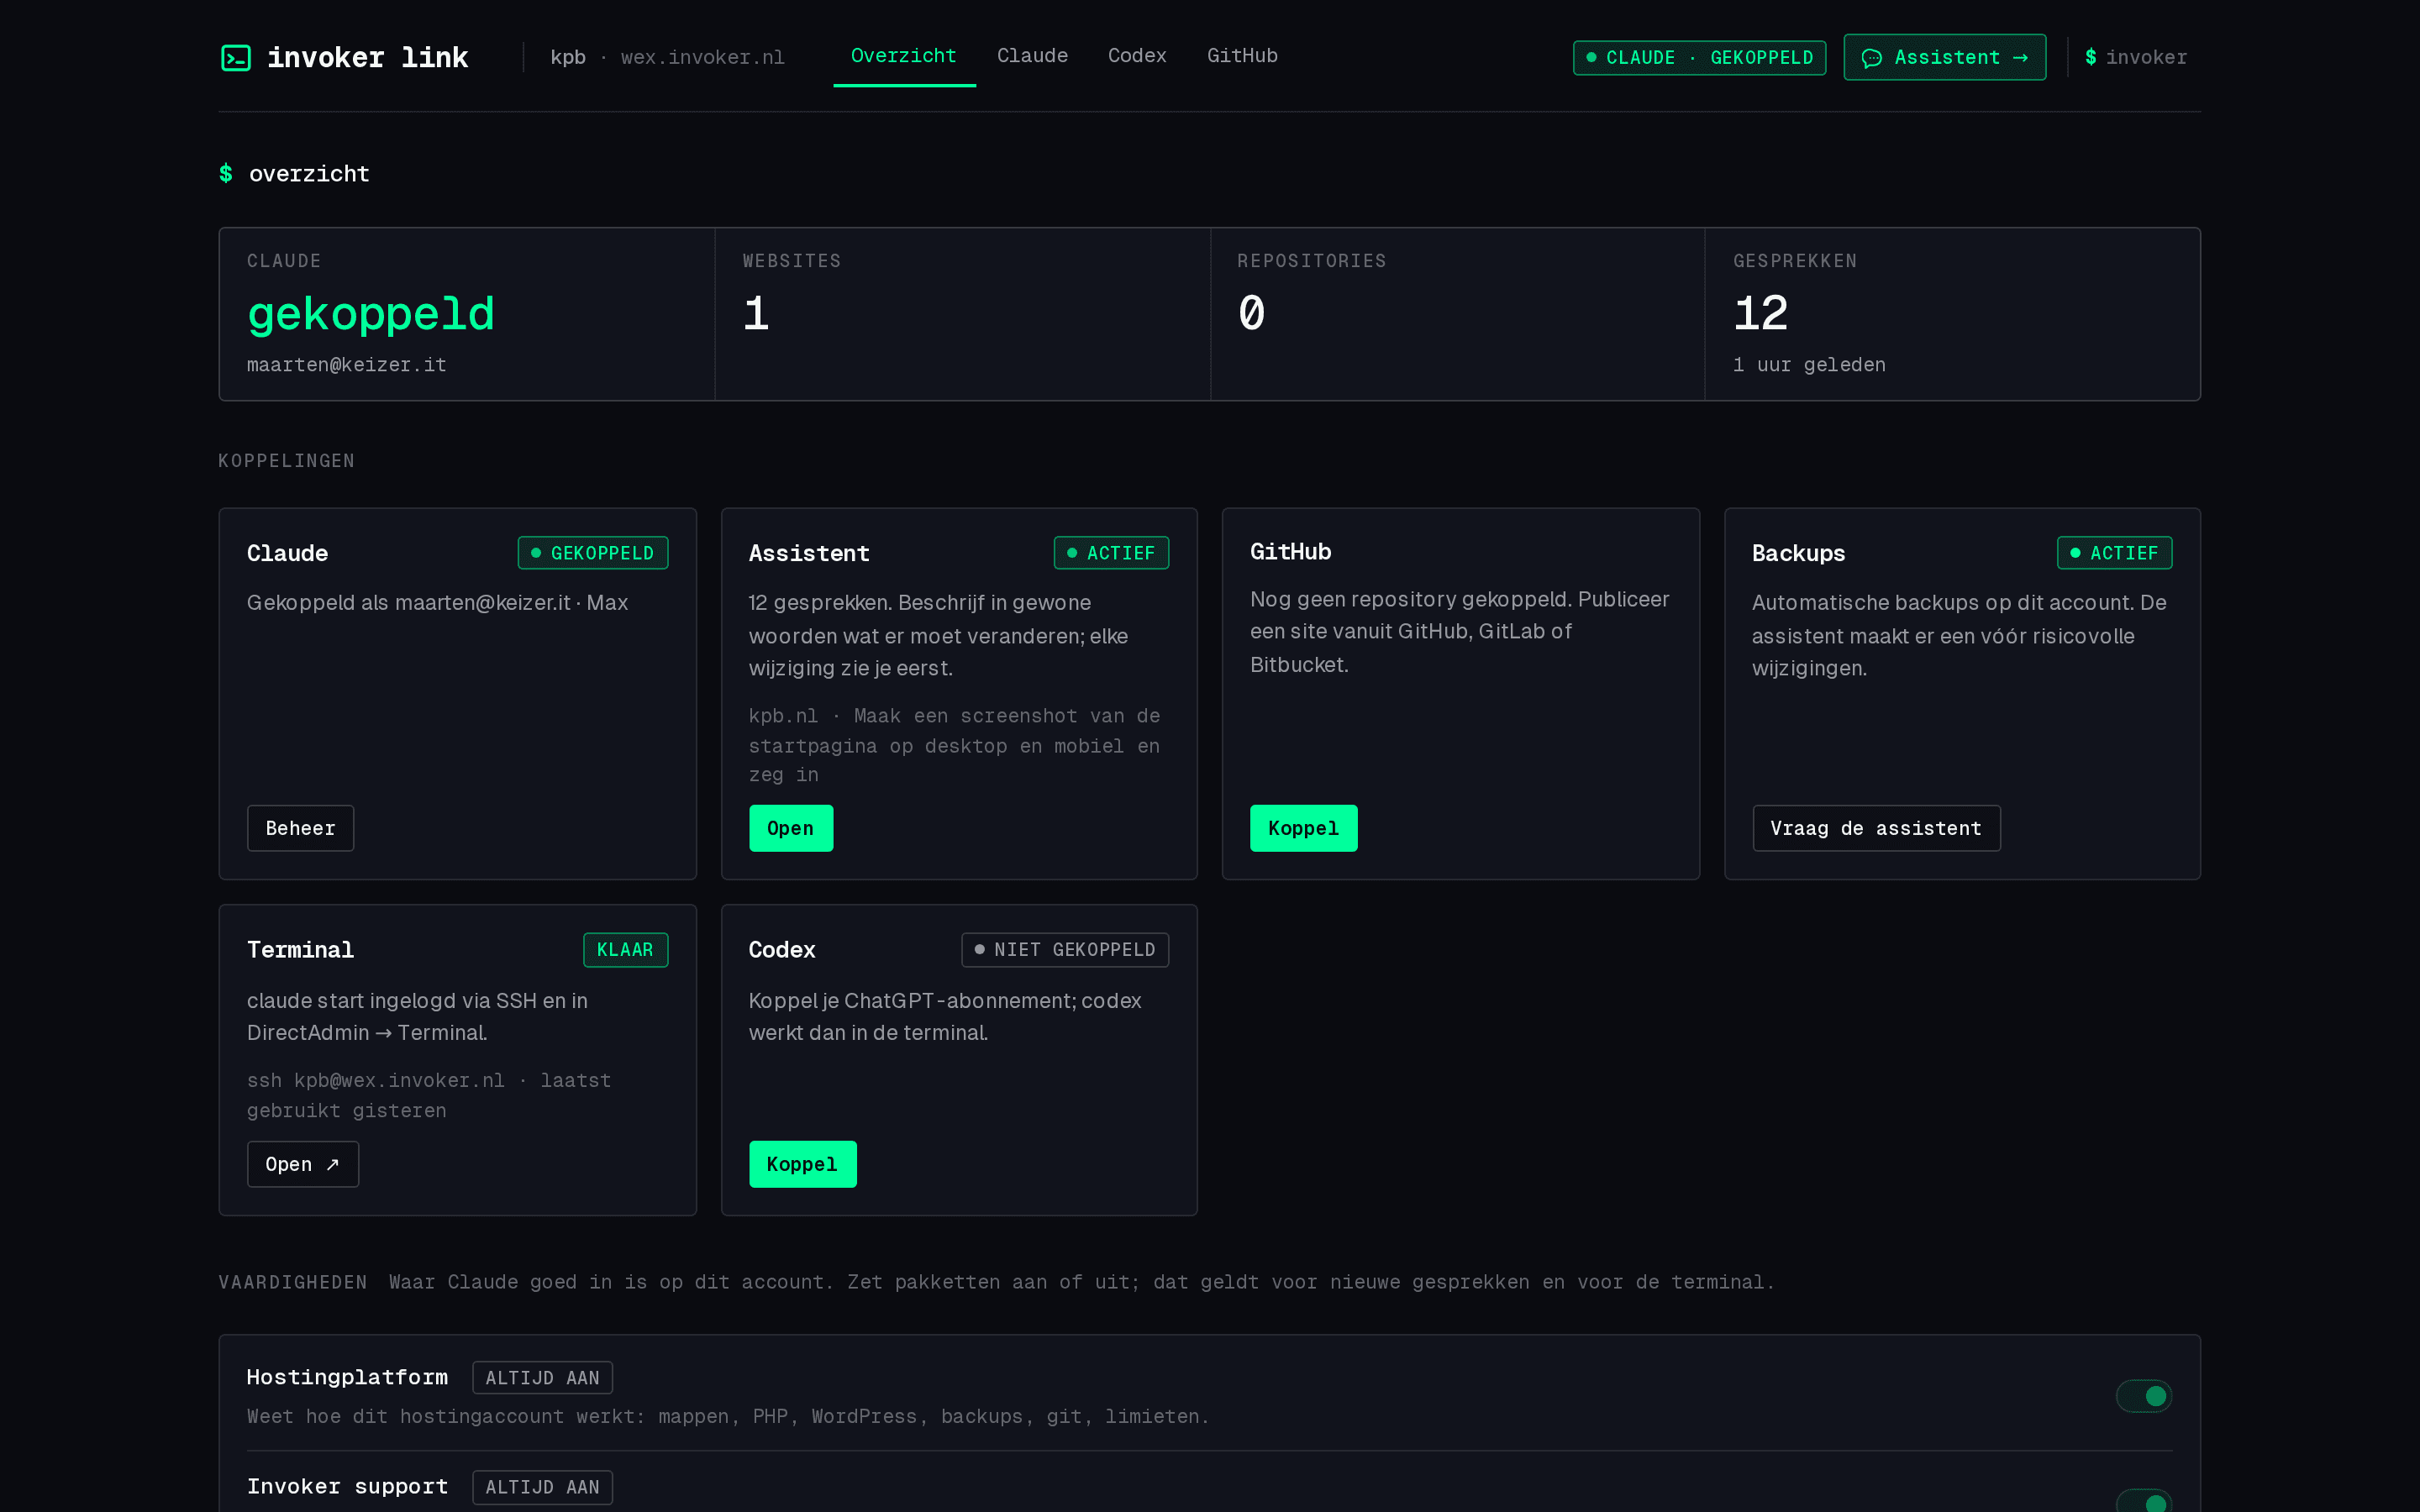This screenshot has height=1512, width=2420.
Task: Click Koppel in the Codex card
Action: click(x=802, y=1164)
